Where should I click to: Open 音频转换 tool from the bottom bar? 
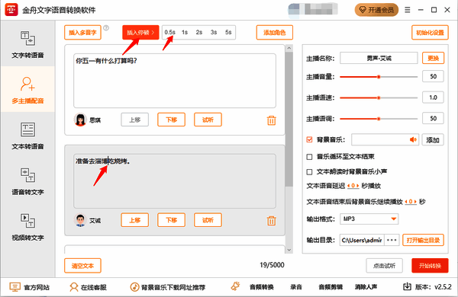[x=261, y=287]
